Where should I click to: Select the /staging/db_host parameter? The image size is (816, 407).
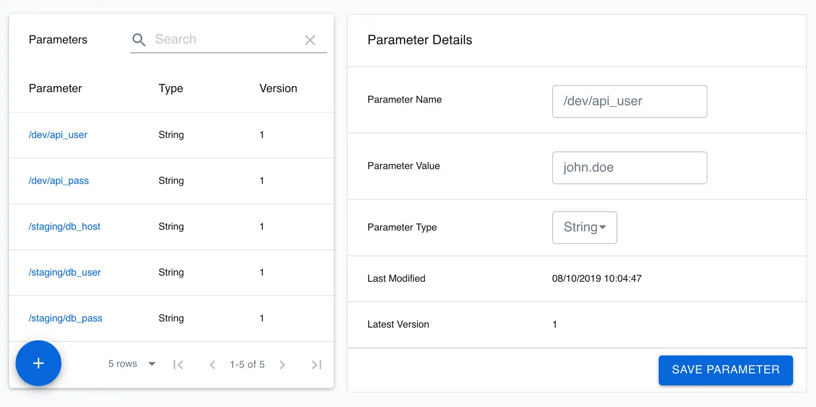pos(64,226)
